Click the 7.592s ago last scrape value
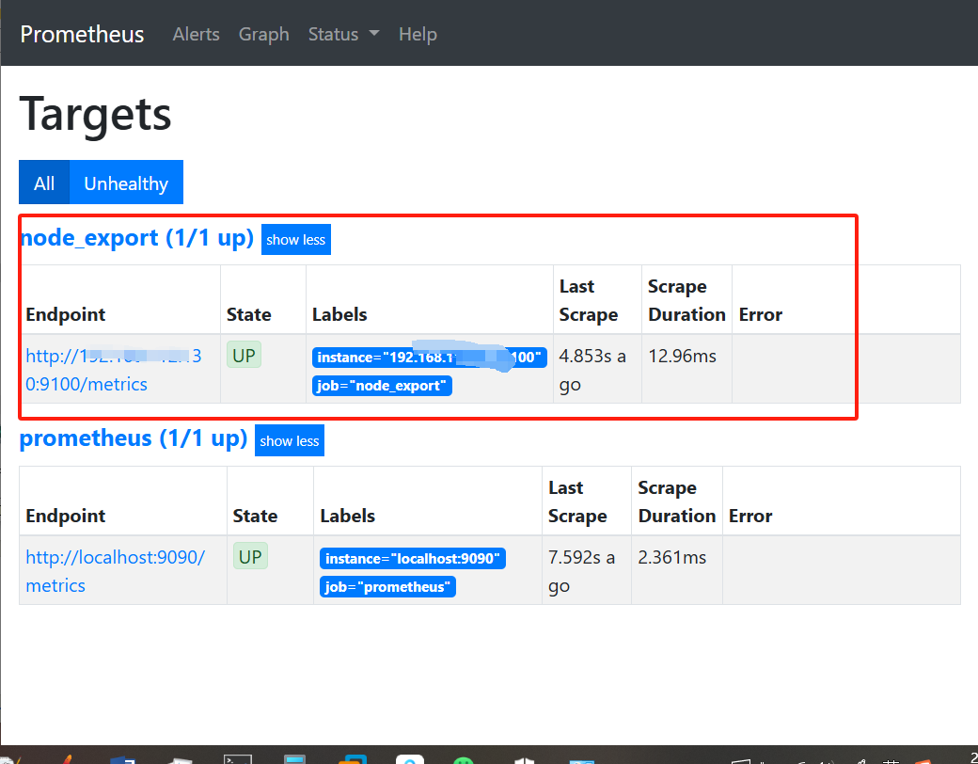Screen dimensions: 978x764 [581, 571]
